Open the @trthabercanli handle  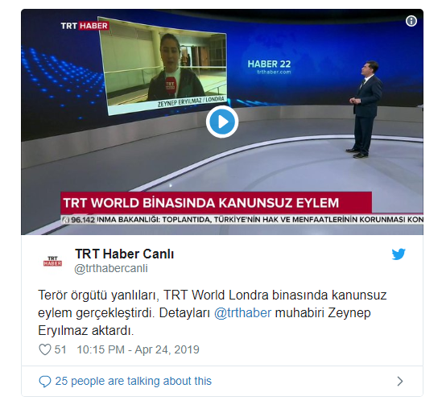click(x=111, y=269)
